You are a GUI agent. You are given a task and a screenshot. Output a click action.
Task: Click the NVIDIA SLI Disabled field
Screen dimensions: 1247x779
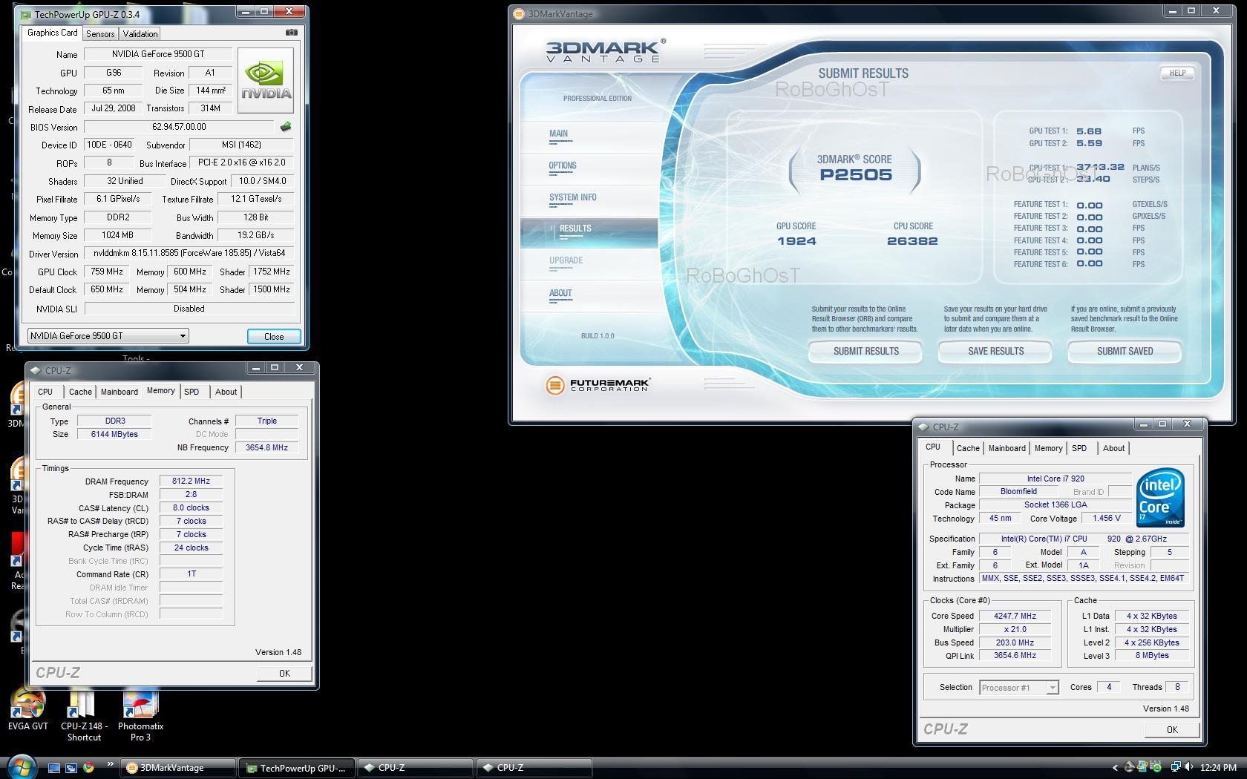coord(189,309)
